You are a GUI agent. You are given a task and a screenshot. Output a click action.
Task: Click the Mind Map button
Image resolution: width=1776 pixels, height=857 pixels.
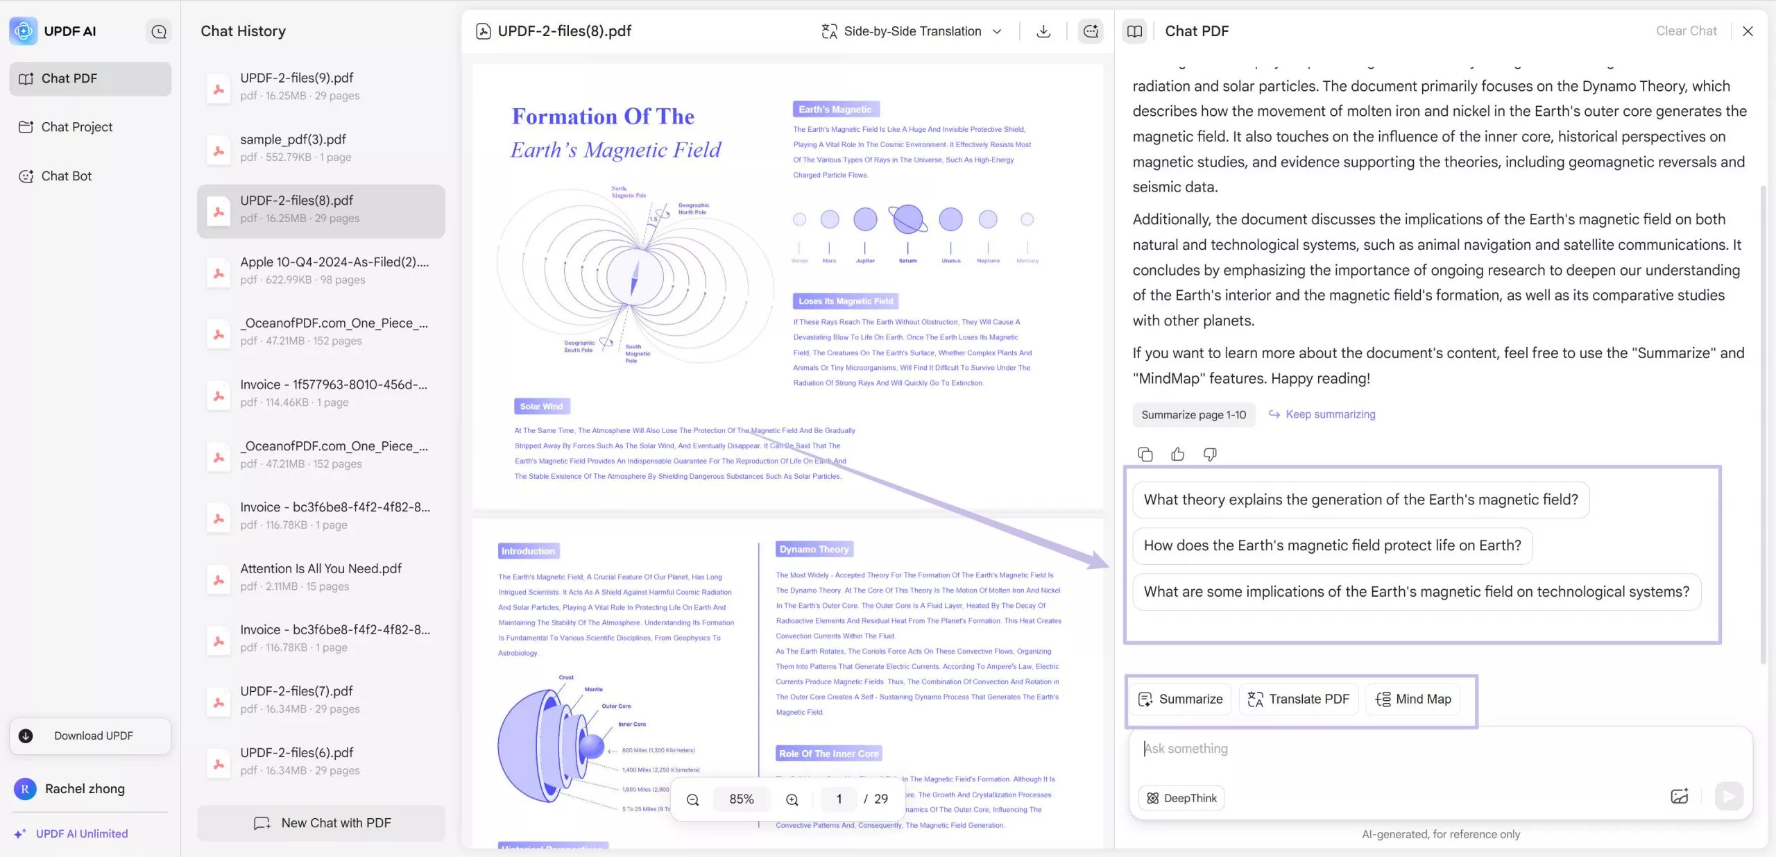tap(1413, 699)
